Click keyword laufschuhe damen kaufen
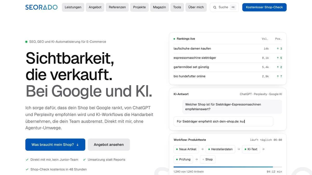This screenshot has height=175, width=312. tap(192, 48)
